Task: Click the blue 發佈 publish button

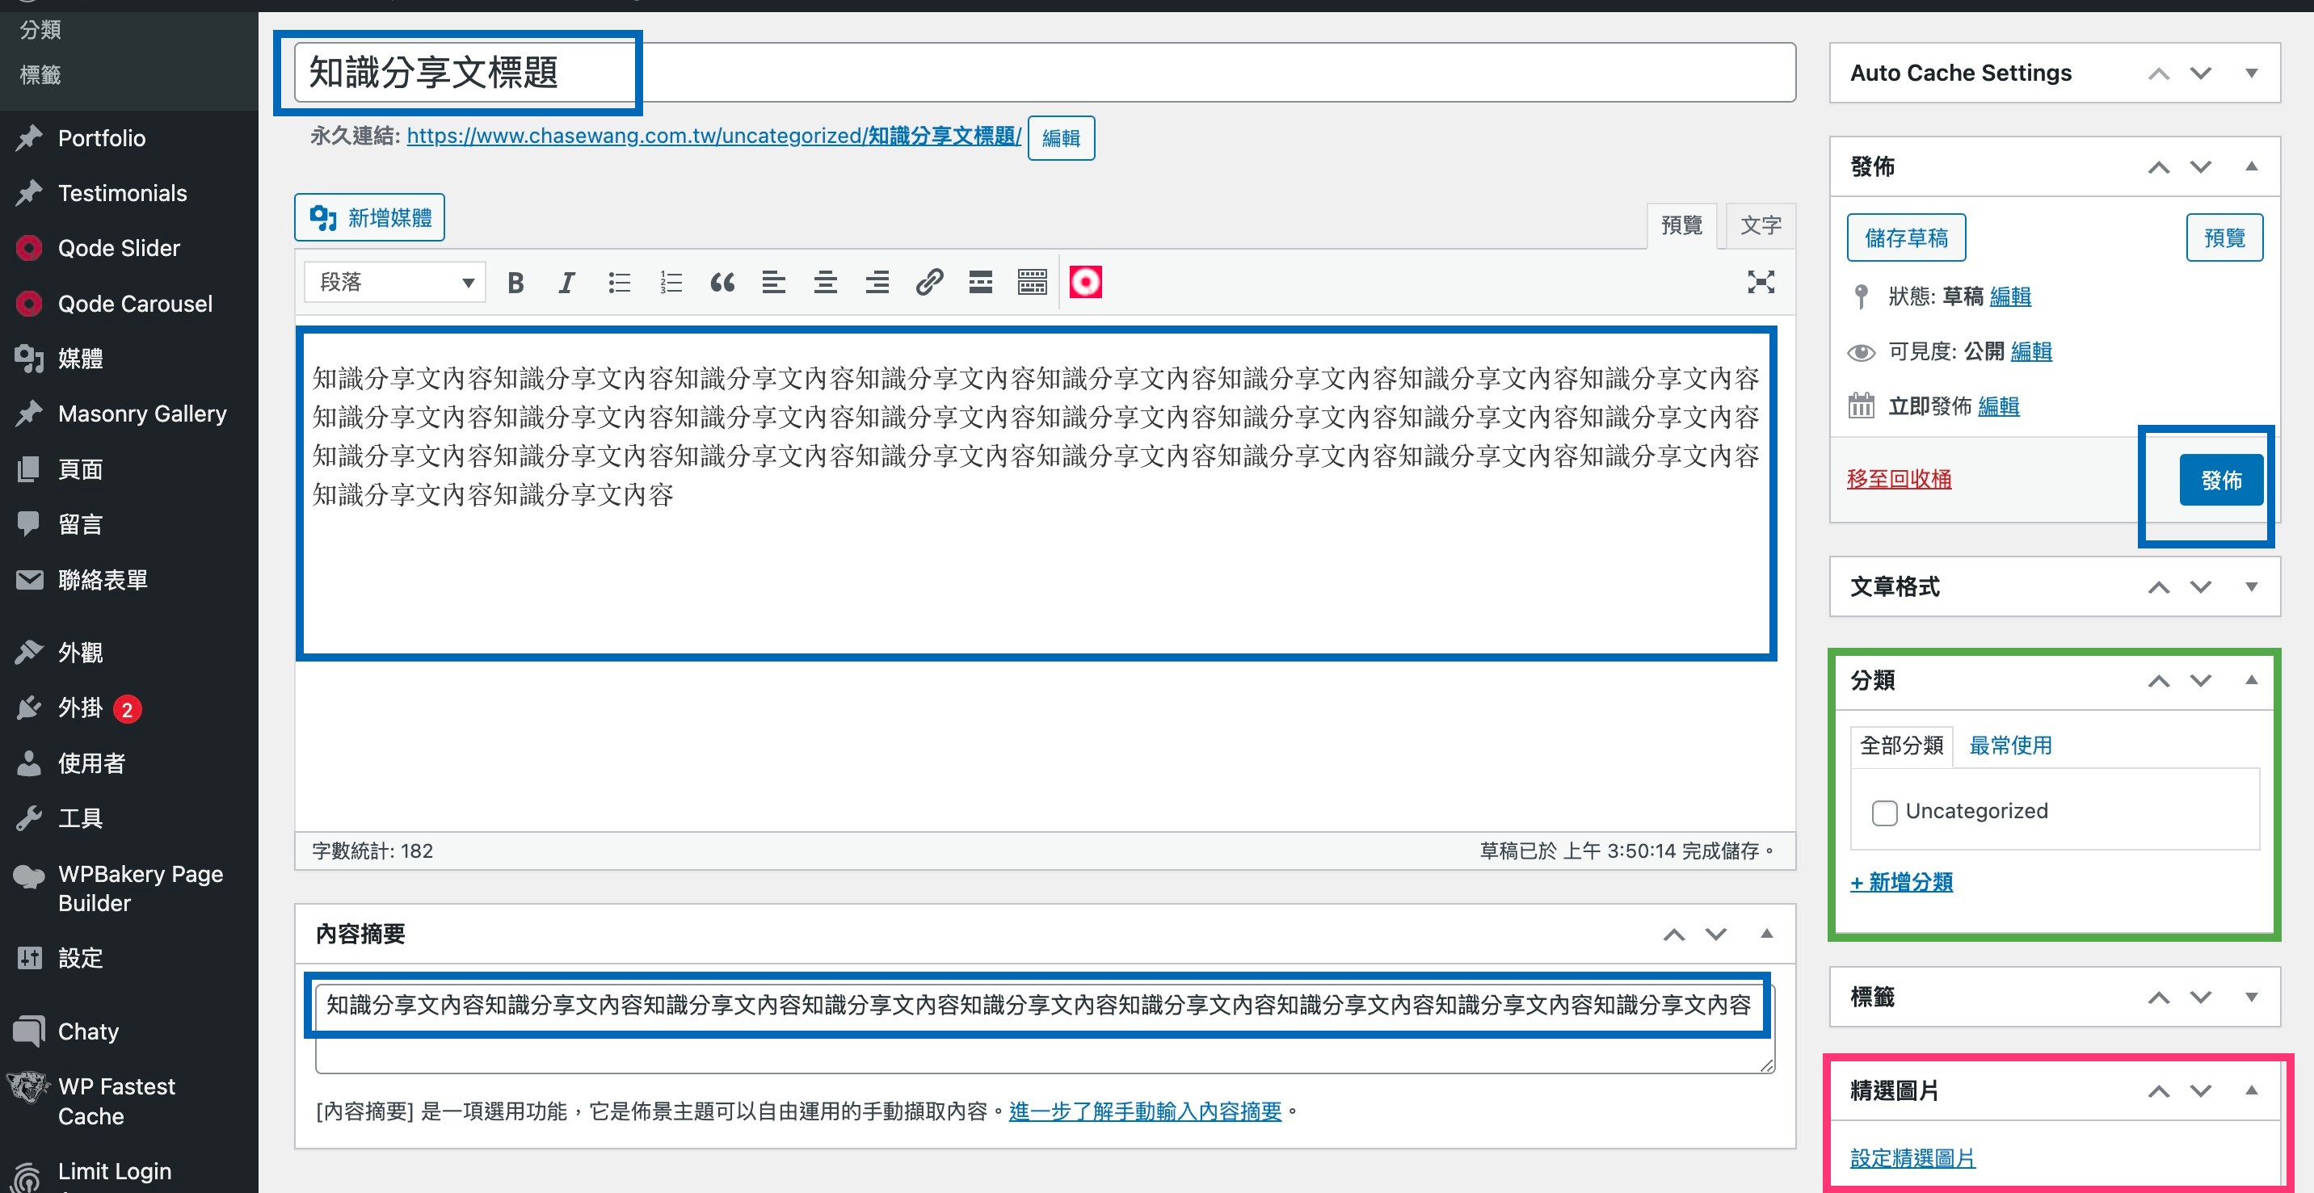Action: 2221,481
